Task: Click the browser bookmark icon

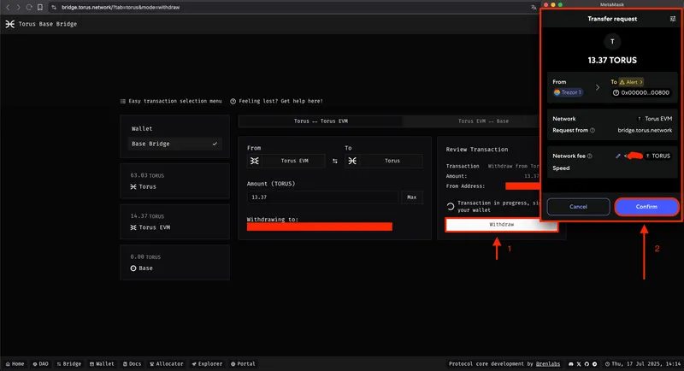Action: (40, 6)
